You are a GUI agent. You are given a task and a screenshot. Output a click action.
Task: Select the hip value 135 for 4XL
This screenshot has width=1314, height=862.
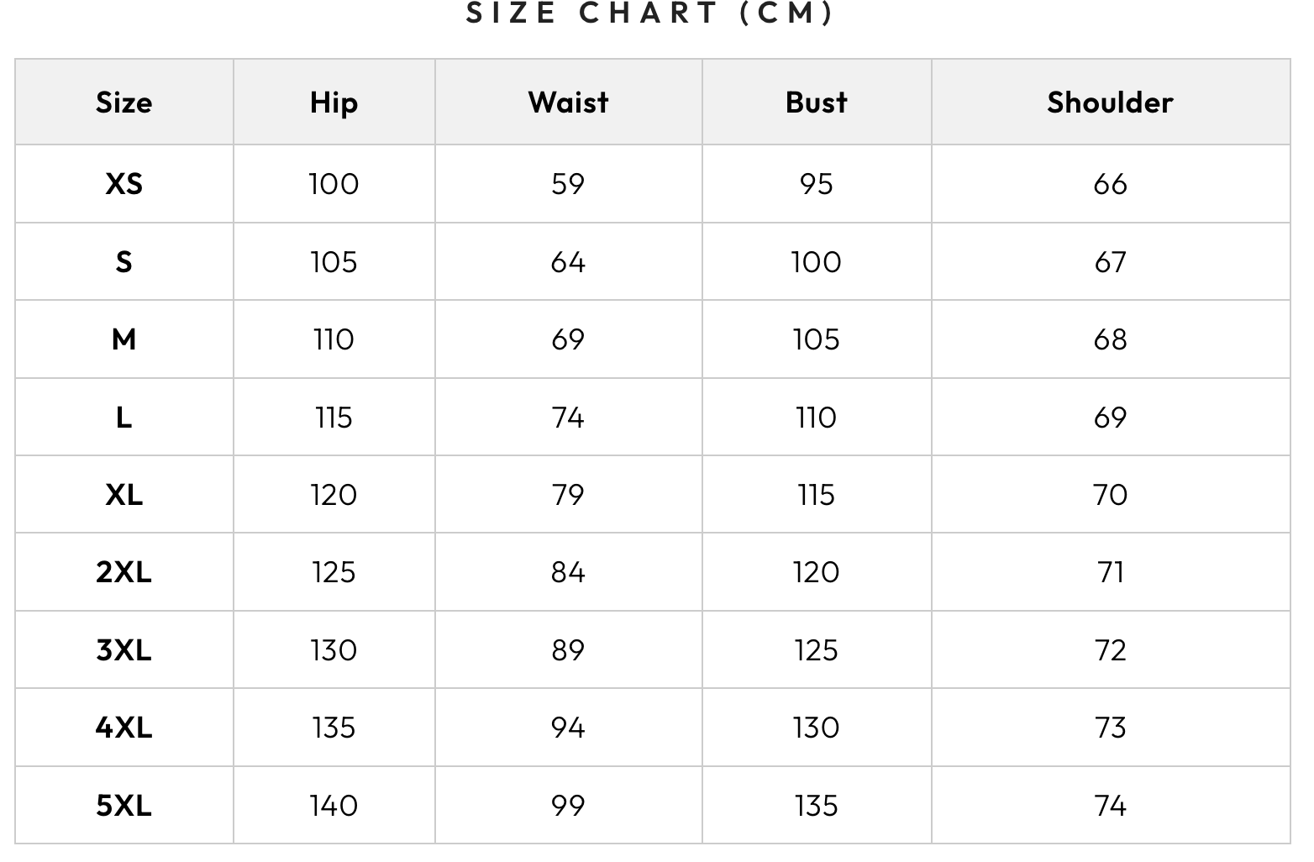334,728
